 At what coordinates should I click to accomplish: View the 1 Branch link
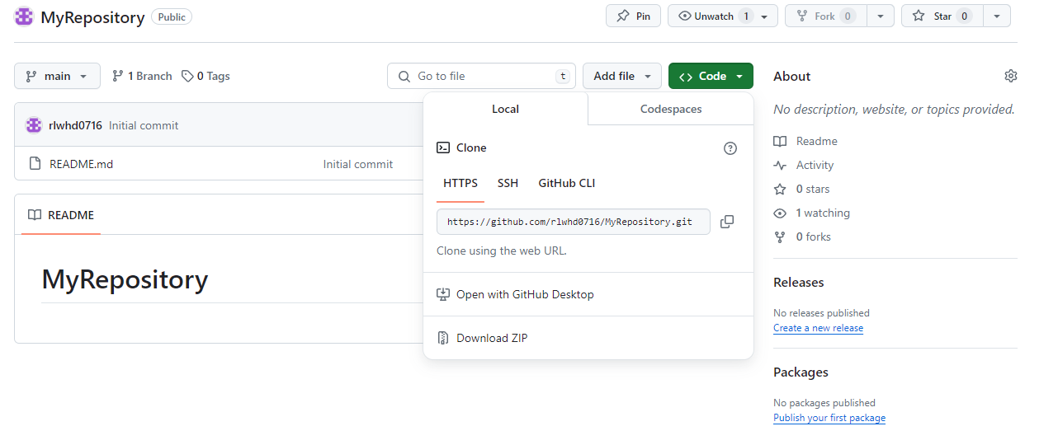pyautogui.click(x=142, y=76)
